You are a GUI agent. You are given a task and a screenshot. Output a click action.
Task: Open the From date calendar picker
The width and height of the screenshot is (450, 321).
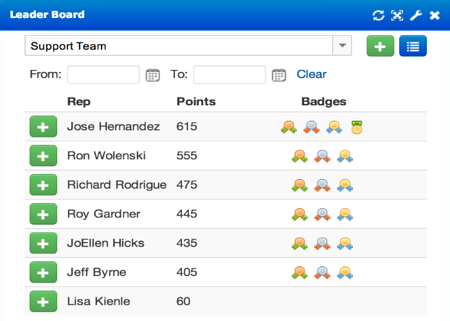153,75
